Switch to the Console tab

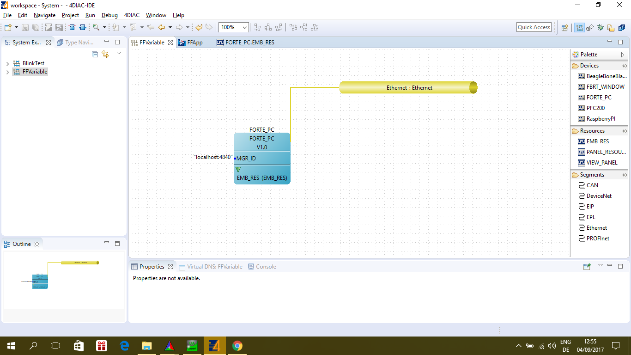262,267
